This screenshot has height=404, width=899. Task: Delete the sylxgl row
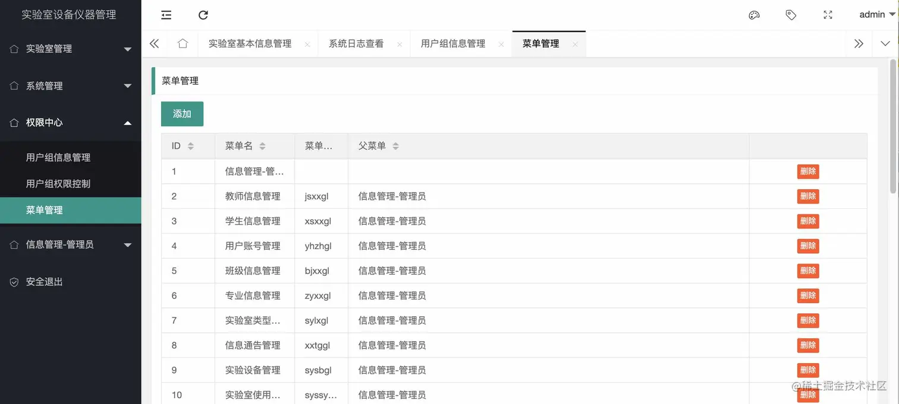(x=808, y=320)
